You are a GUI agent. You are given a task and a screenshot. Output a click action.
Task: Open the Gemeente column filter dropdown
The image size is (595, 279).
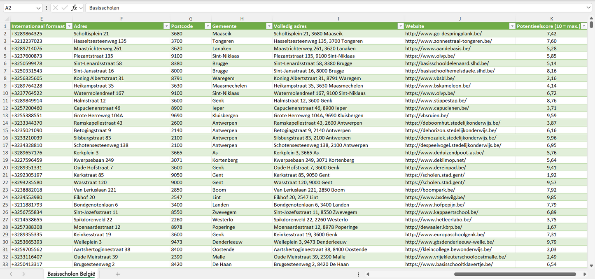point(268,26)
